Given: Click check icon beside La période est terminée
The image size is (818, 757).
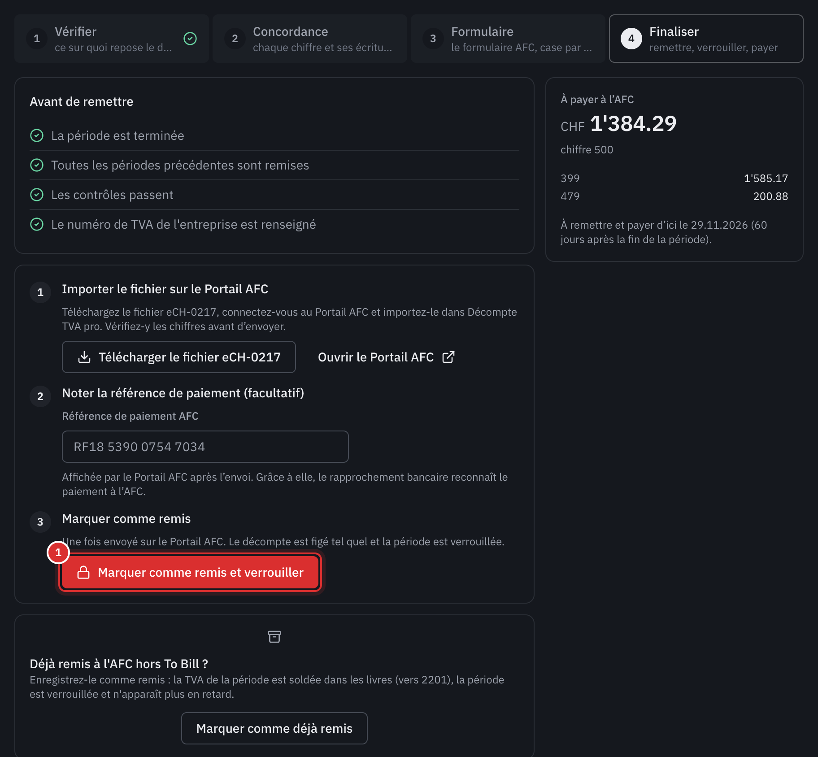Looking at the screenshot, I should (x=37, y=135).
